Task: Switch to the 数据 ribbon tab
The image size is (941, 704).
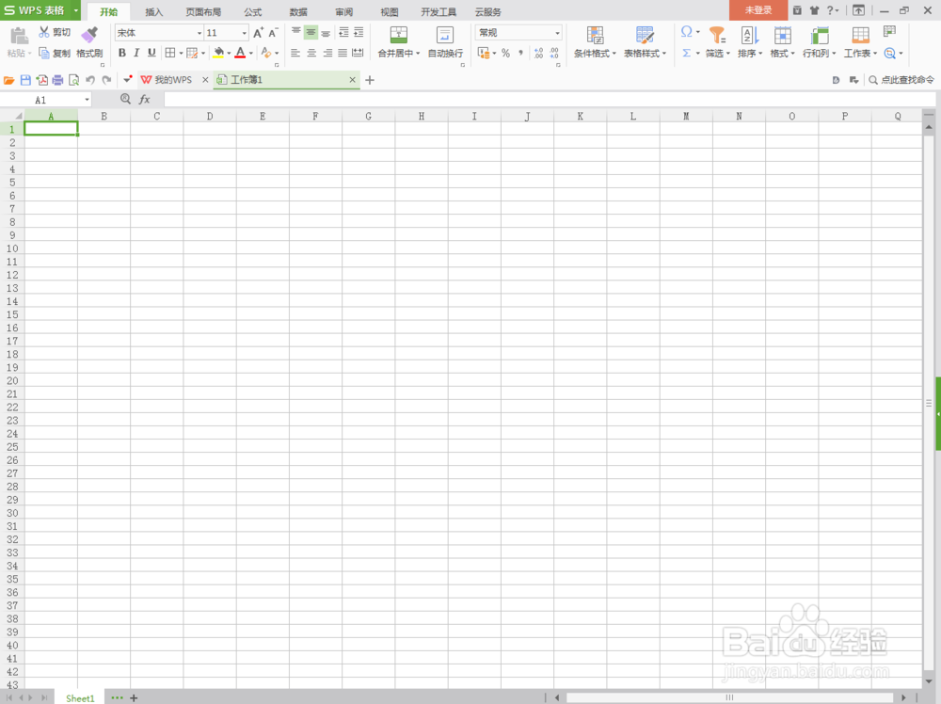Action: (x=298, y=12)
